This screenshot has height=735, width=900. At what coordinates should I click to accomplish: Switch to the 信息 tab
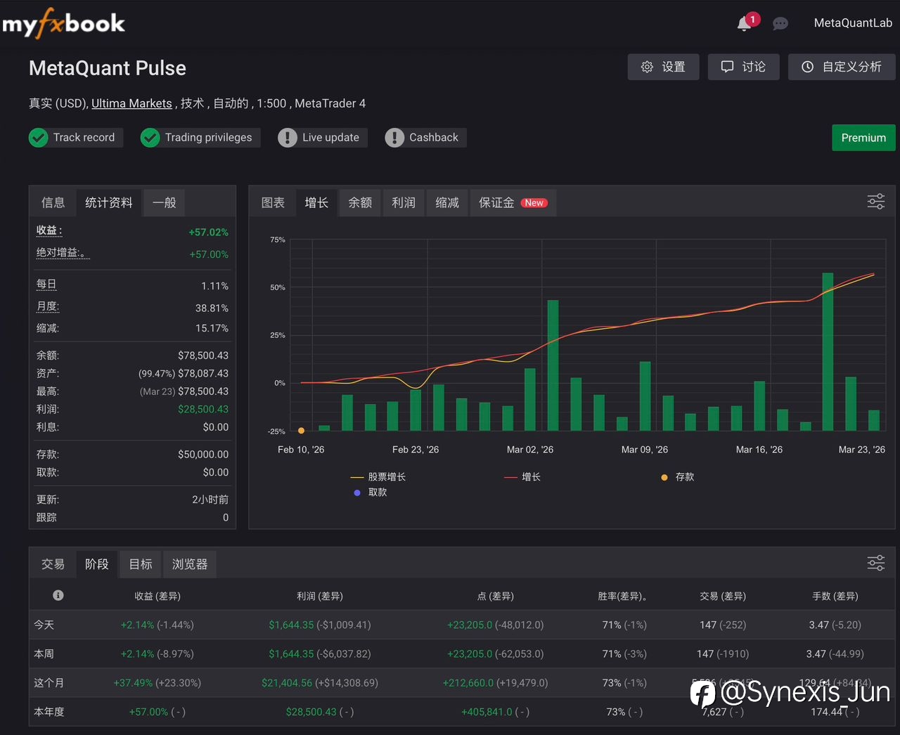click(53, 202)
